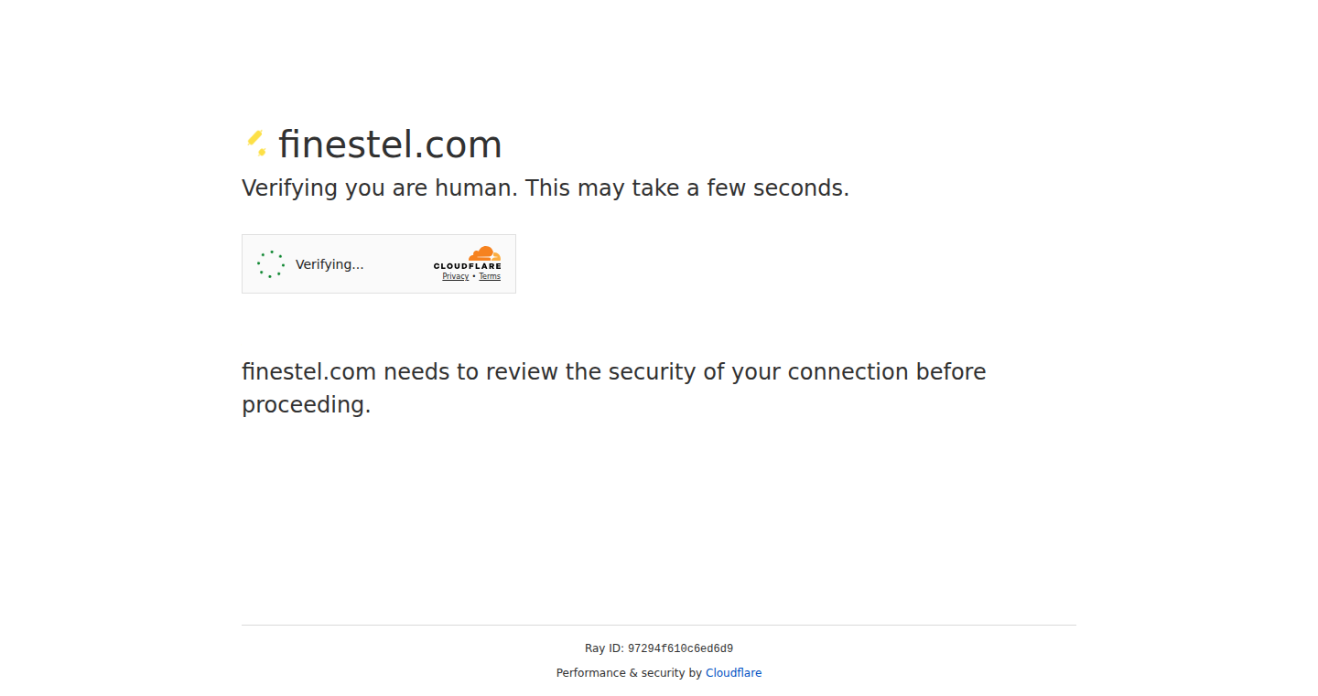Click the 'Ray ID:' label text
Screen dimensions: 1318x696
(604, 648)
